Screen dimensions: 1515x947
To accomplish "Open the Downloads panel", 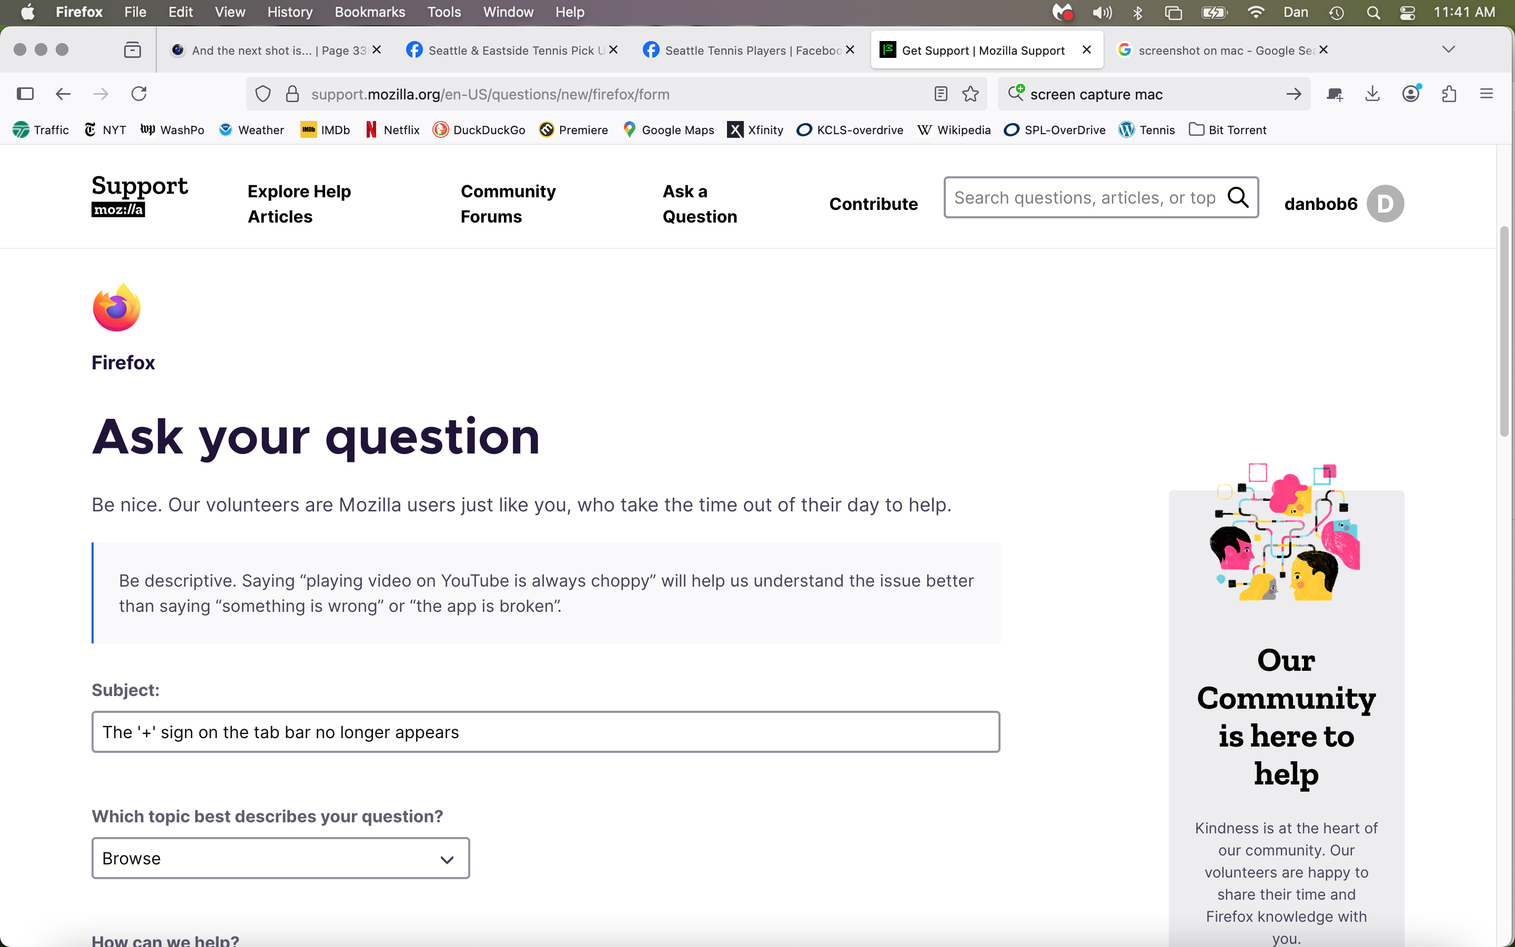I will (1372, 94).
